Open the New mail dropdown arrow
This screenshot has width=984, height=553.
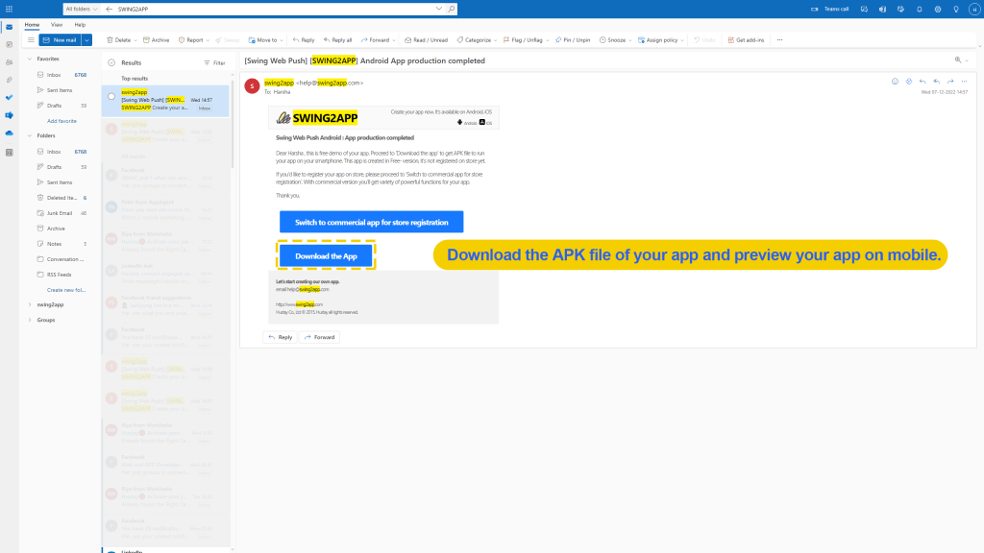[86, 40]
